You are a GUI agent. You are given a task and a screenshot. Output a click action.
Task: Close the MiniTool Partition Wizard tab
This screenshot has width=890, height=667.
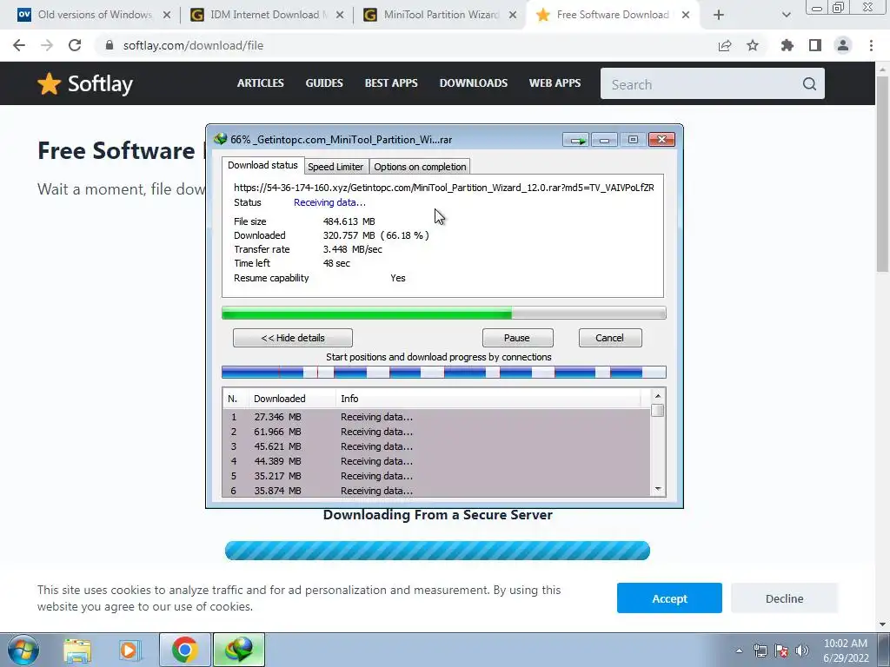[513, 15]
